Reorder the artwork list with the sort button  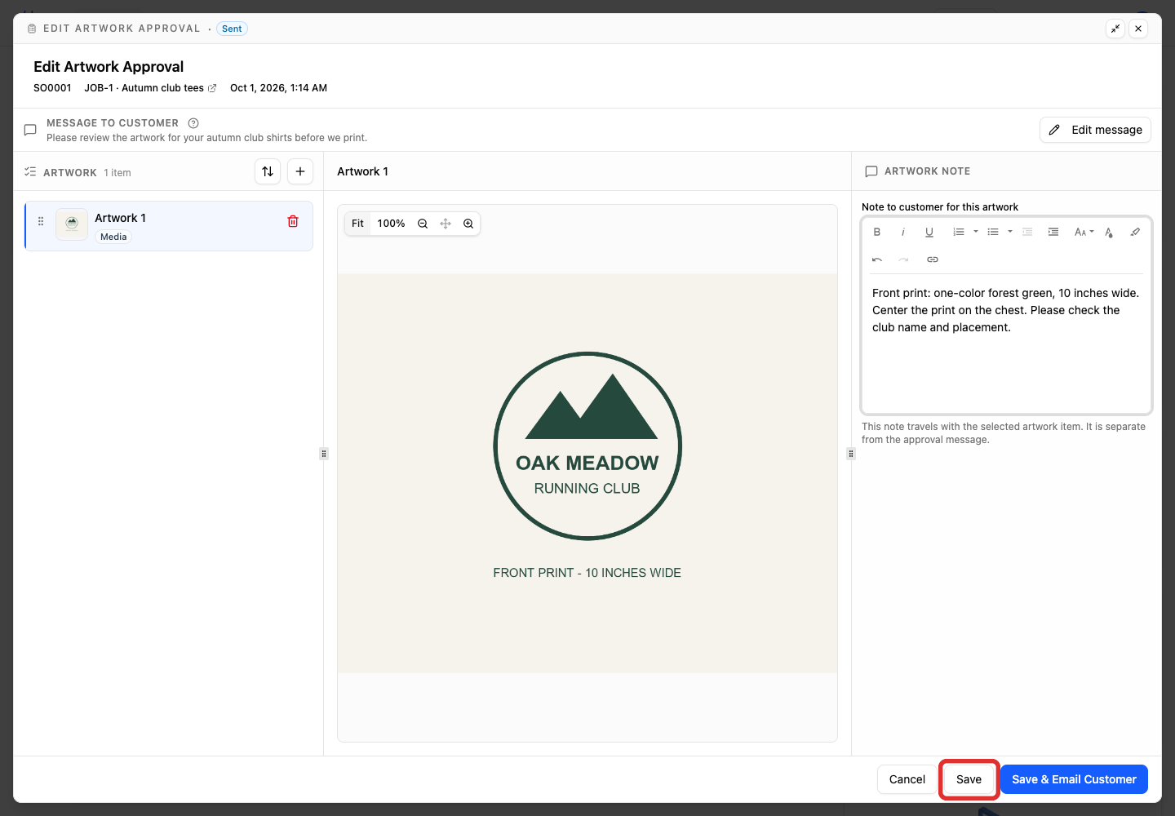268,171
